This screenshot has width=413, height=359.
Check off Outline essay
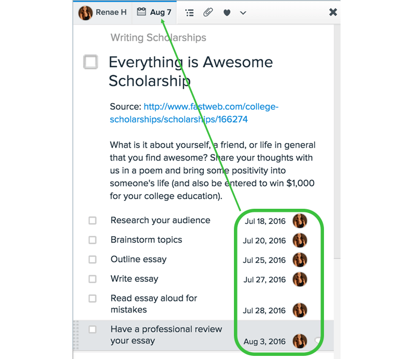click(x=93, y=260)
